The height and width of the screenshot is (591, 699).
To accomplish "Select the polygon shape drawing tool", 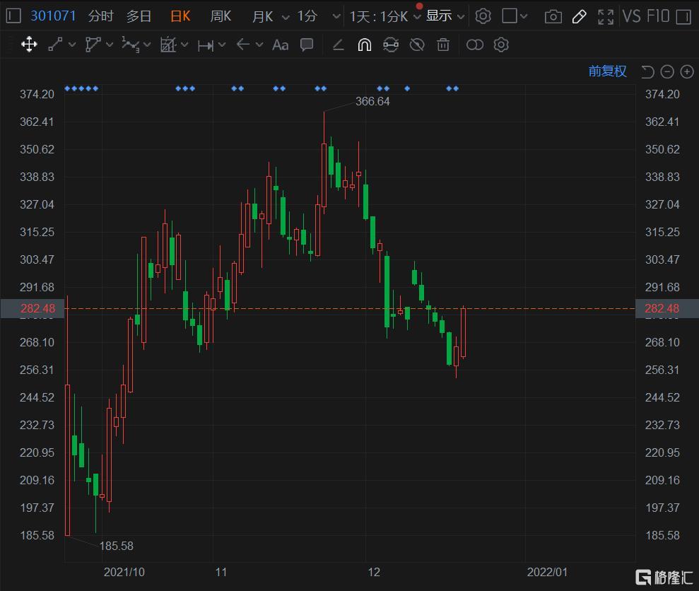I will coord(93,45).
